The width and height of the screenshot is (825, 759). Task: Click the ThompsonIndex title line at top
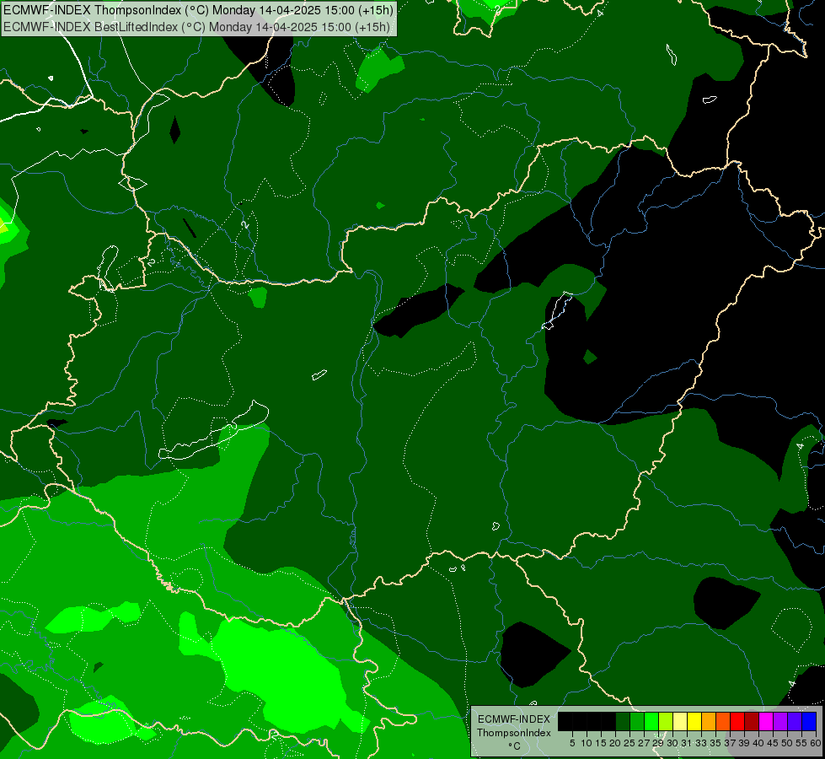198,10
